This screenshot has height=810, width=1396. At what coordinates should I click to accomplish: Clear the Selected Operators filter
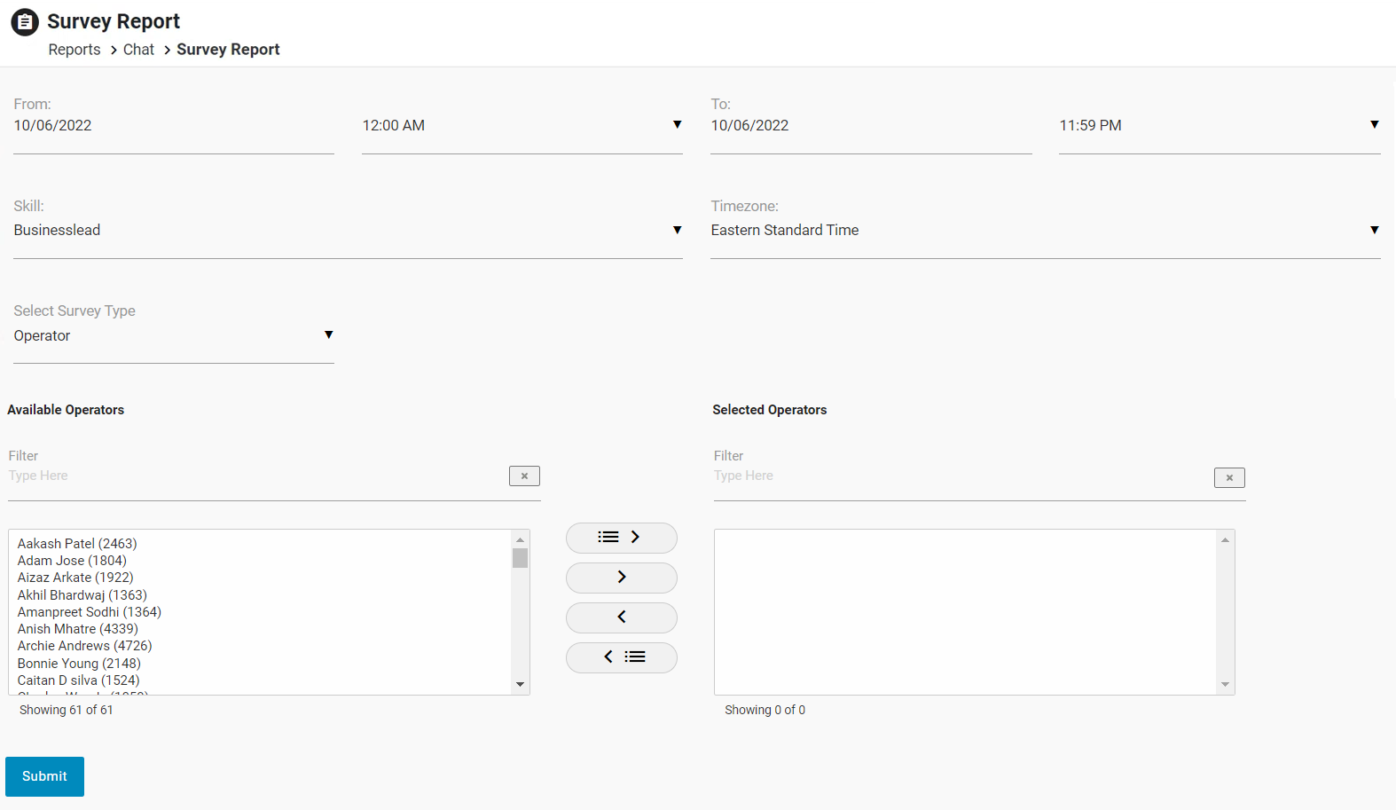tap(1228, 478)
